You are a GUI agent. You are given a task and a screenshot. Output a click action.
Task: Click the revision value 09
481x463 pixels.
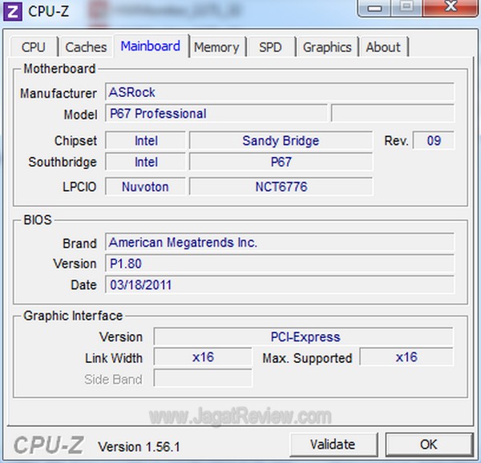[x=434, y=140]
